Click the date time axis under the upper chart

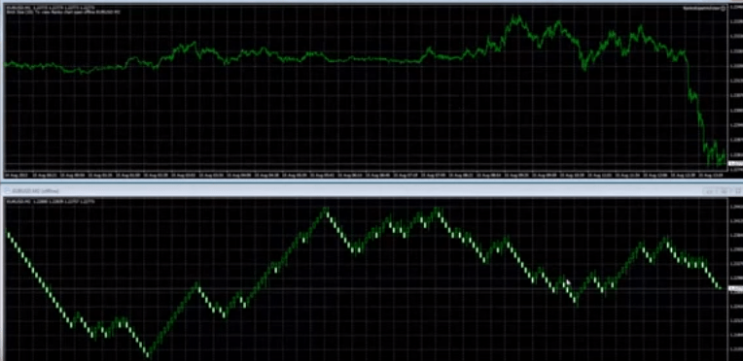pos(365,175)
